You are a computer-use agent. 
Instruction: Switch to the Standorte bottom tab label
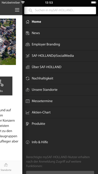(x=6, y=170)
